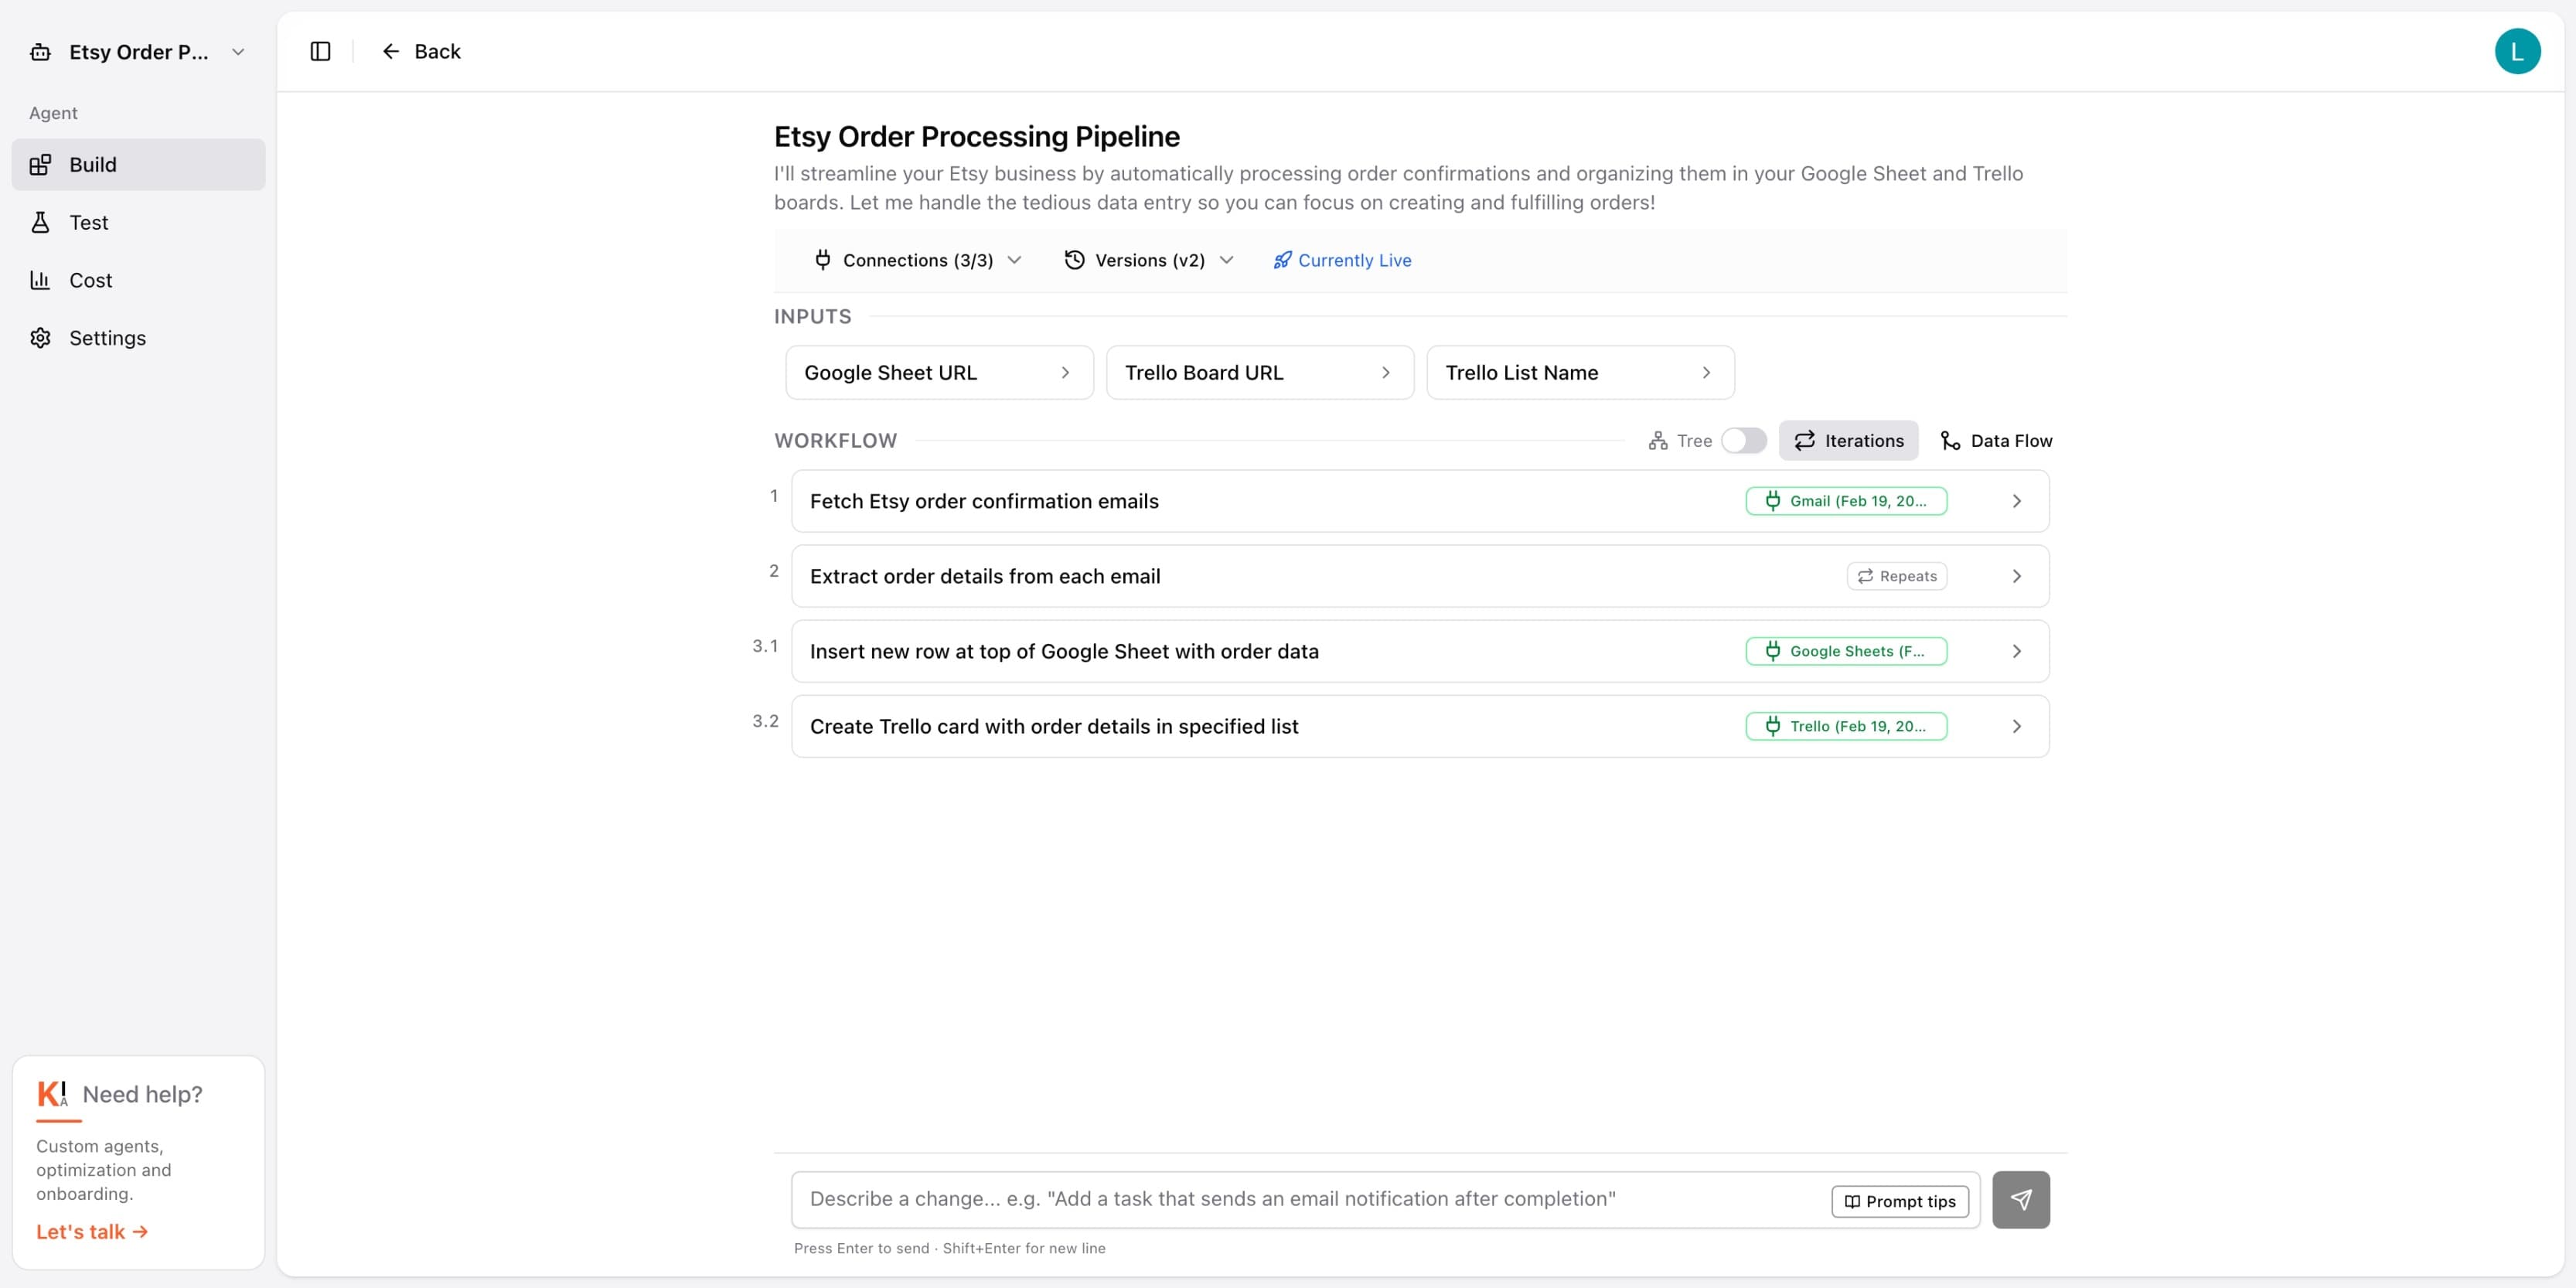Click the Back button
This screenshot has height=1288, width=2576.
tap(421, 51)
